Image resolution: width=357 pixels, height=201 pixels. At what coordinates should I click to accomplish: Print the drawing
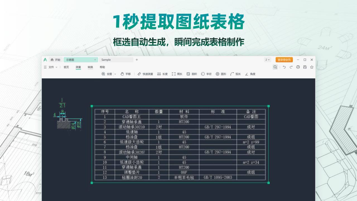(298, 67)
